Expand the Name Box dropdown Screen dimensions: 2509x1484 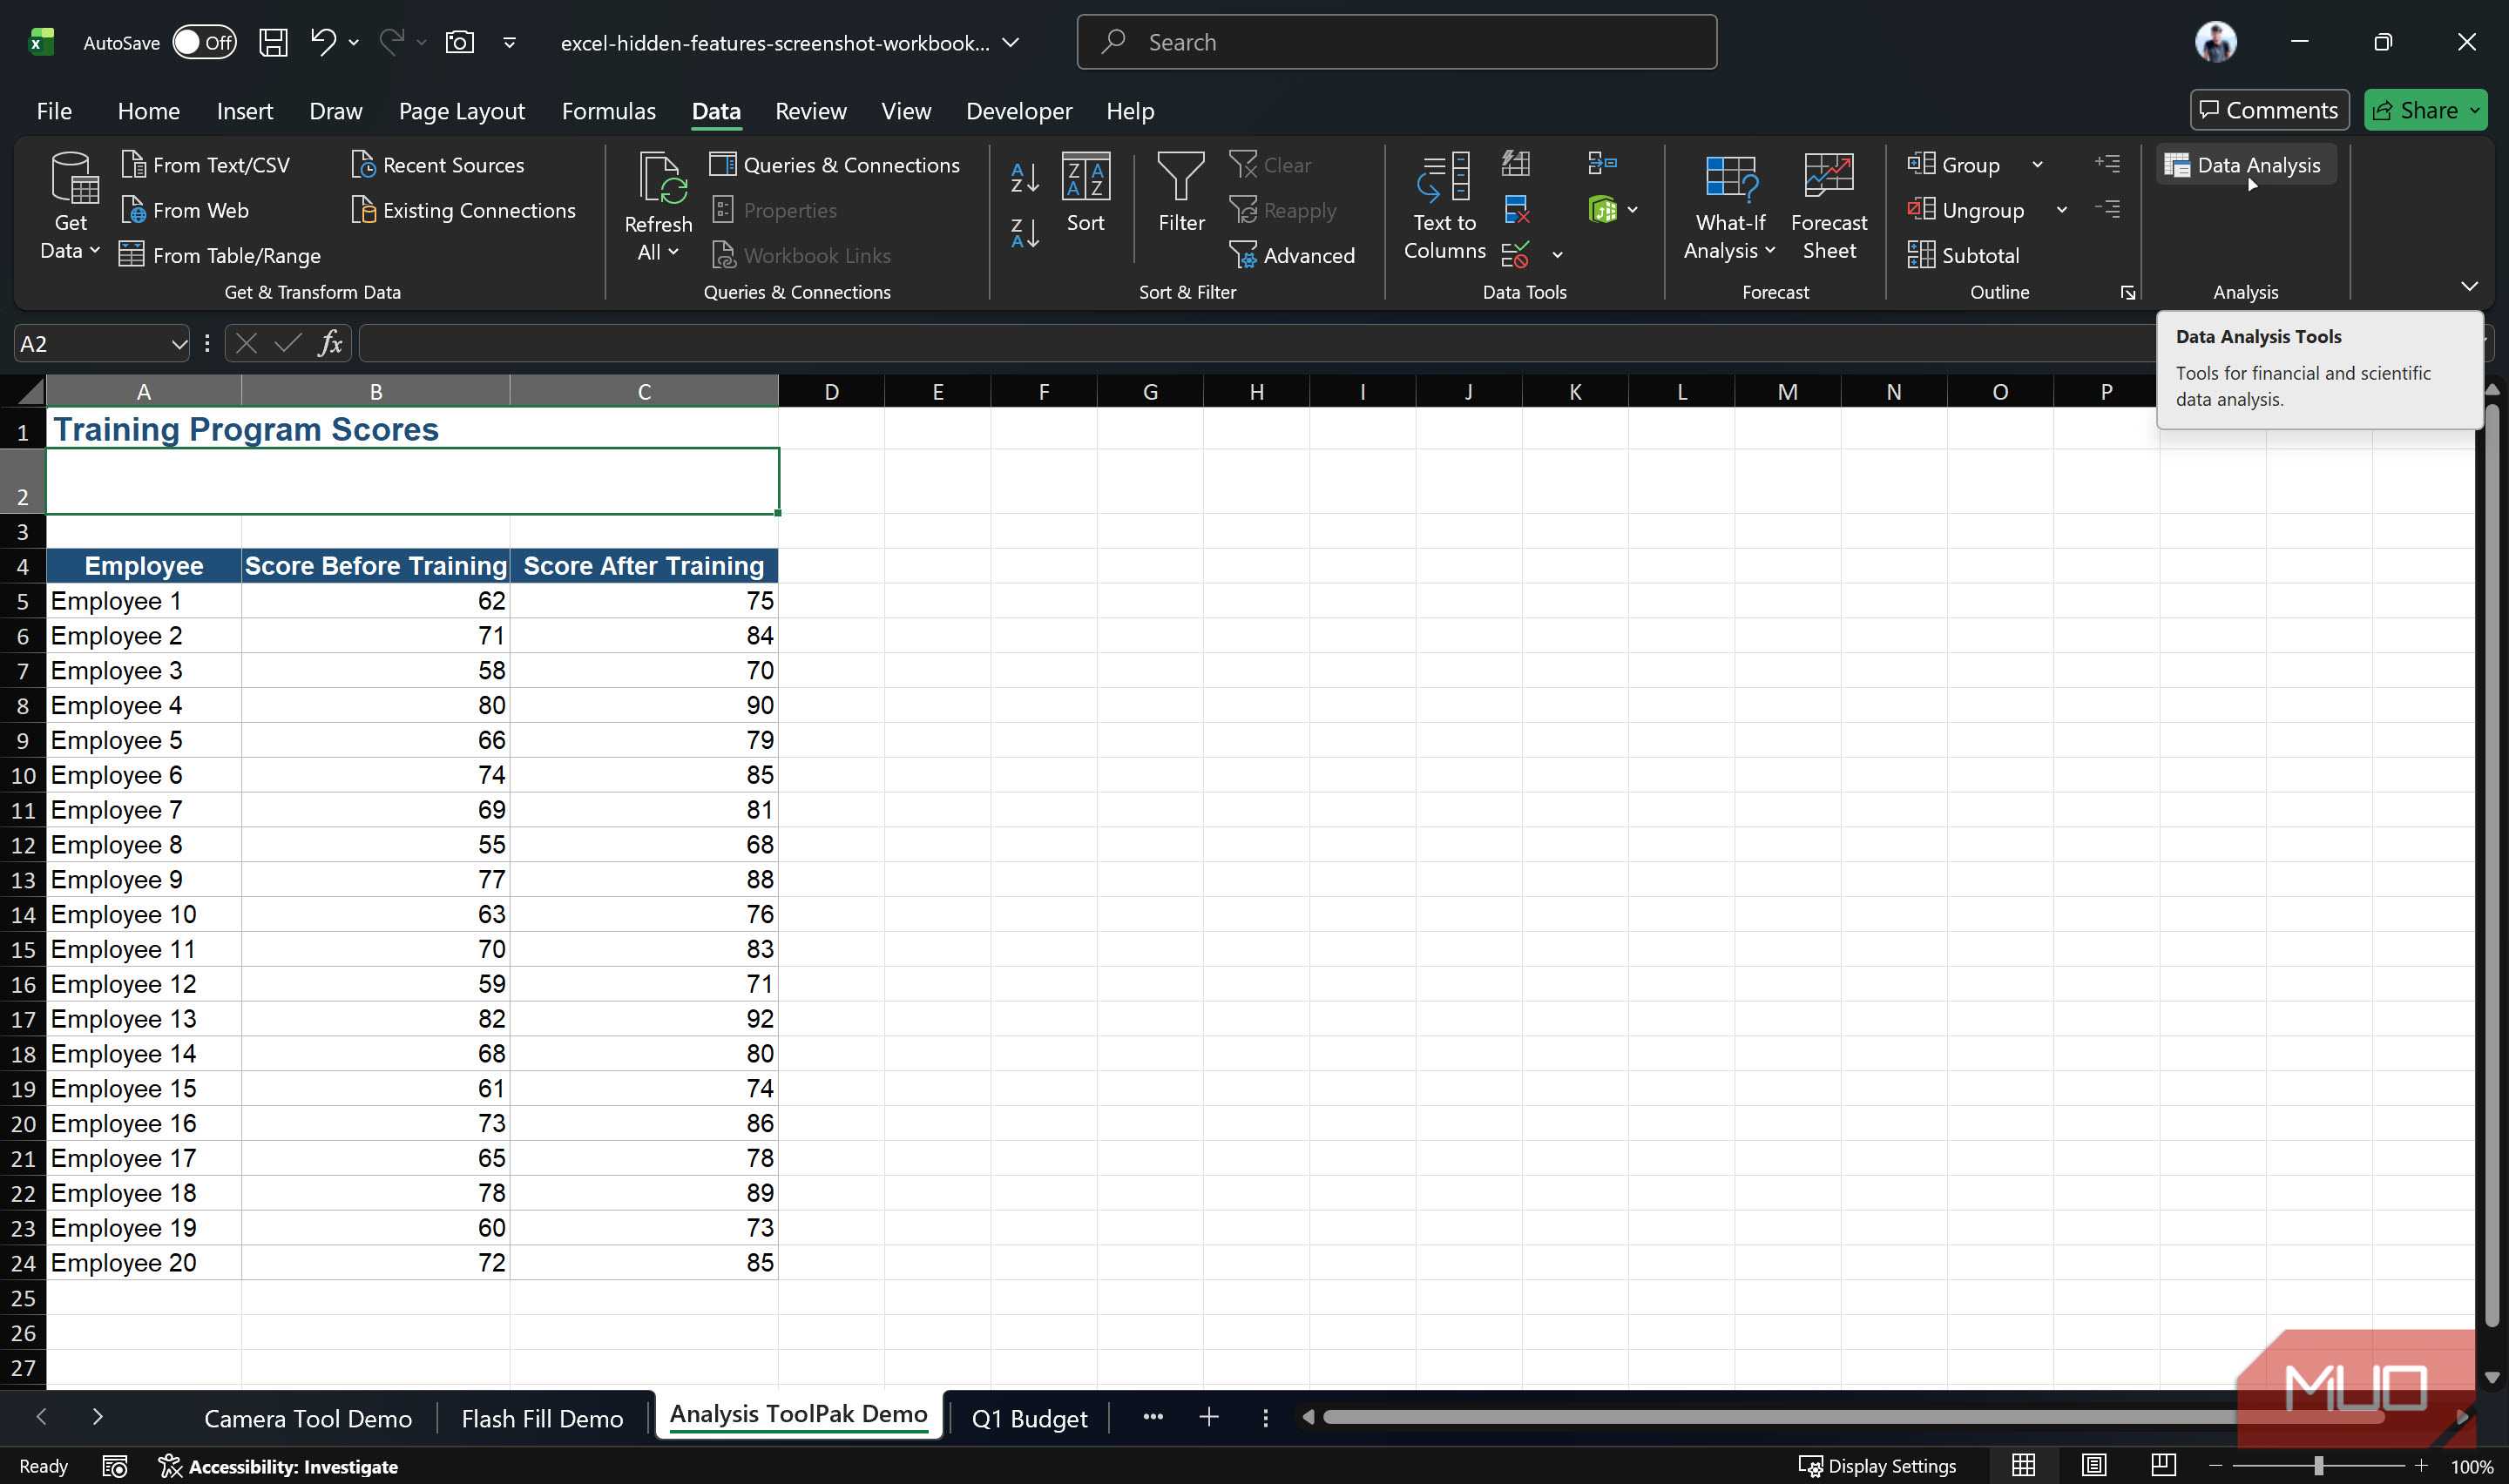click(178, 344)
